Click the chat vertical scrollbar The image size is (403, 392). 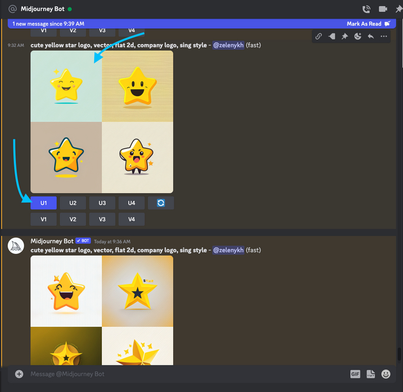pyautogui.click(x=399, y=354)
